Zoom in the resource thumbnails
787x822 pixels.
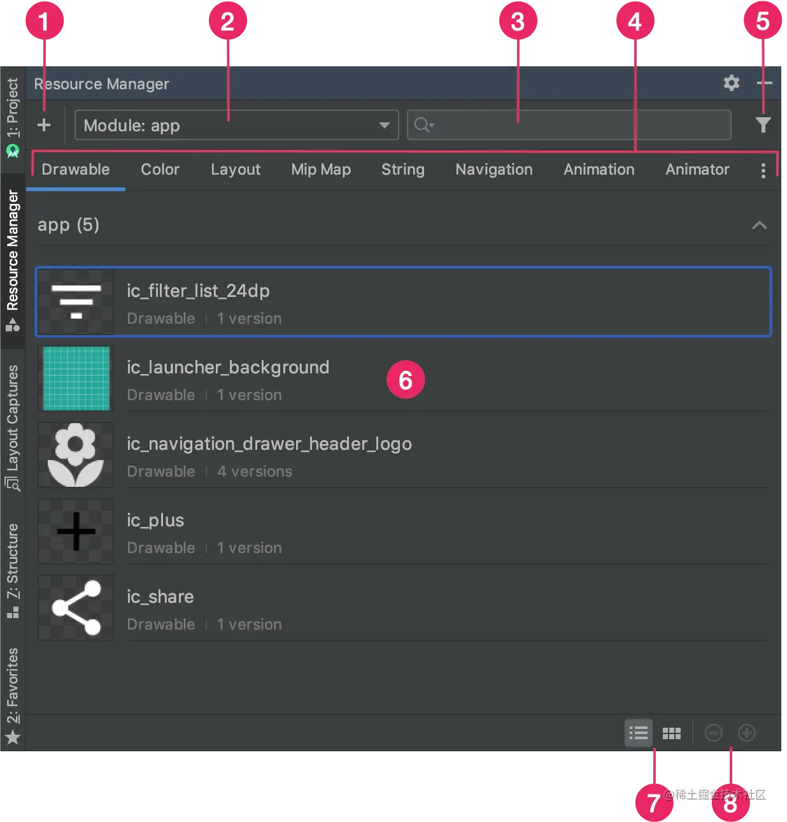coord(747,733)
